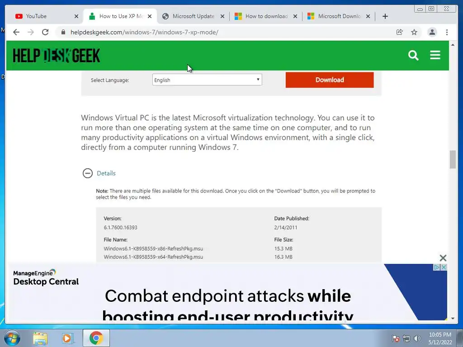Click the Help Desk Geek search icon
The width and height of the screenshot is (463, 347).
(x=413, y=55)
